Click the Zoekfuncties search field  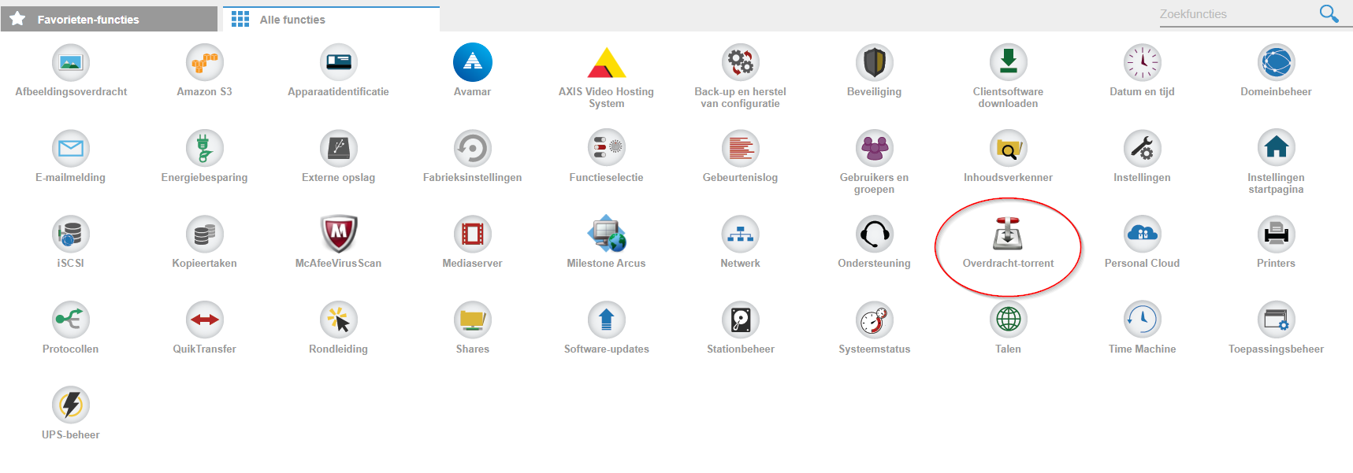(x=1236, y=14)
